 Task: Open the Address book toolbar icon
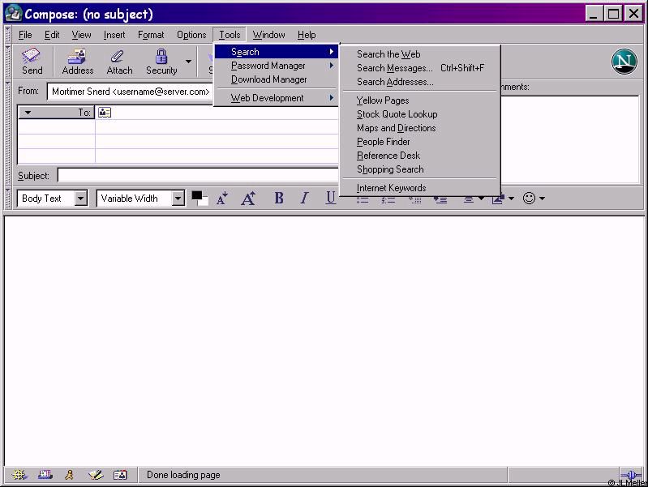click(77, 62)
